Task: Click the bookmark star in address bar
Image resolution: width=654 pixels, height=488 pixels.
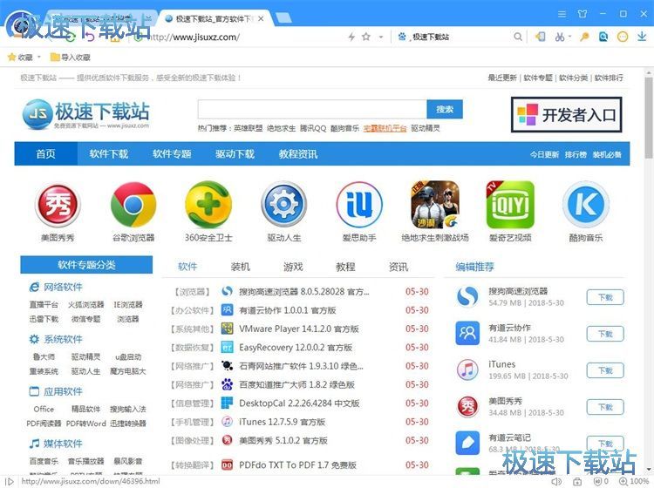Action: [x=366, y=37]
